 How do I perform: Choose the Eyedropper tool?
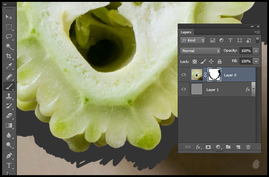coord(9,67)
